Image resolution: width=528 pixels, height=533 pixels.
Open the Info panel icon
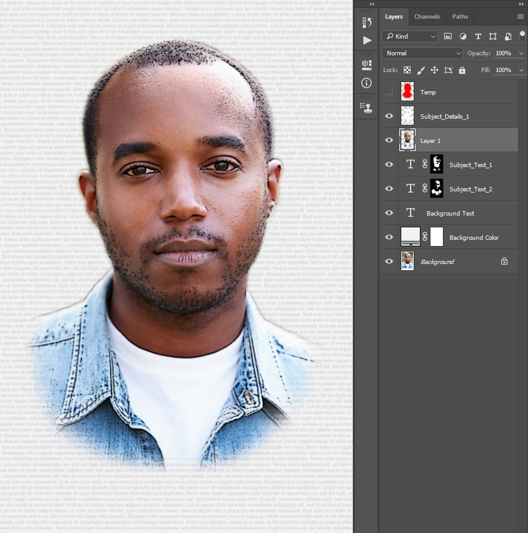(366, 83)
